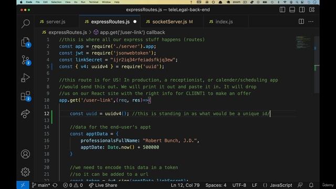Image resolution: width=336 pixels, height=189 pixels.
Task: Open the remote window button in status bar
Action: (23, 185)
